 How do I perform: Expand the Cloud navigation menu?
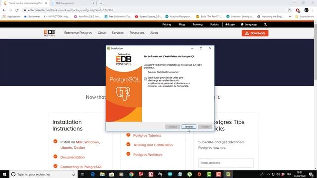pyautogui.click(x=102, y=33)
